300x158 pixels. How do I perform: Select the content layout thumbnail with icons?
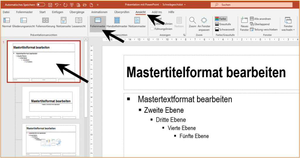pyautogui.click(x=51, y=140)
